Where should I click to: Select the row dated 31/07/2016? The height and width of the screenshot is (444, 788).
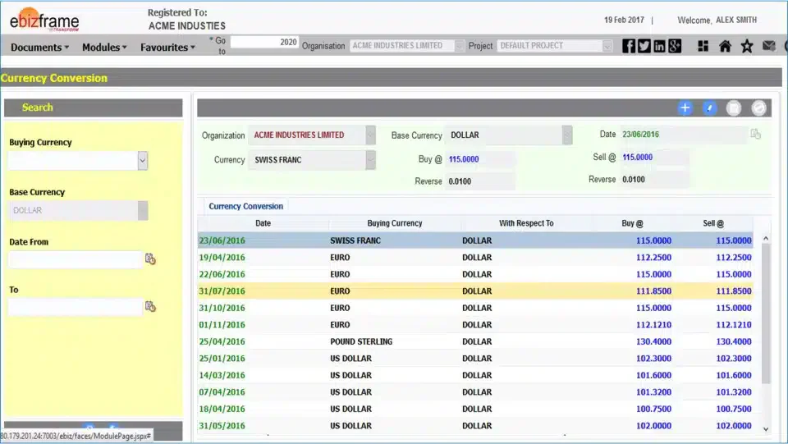(475, 291)
